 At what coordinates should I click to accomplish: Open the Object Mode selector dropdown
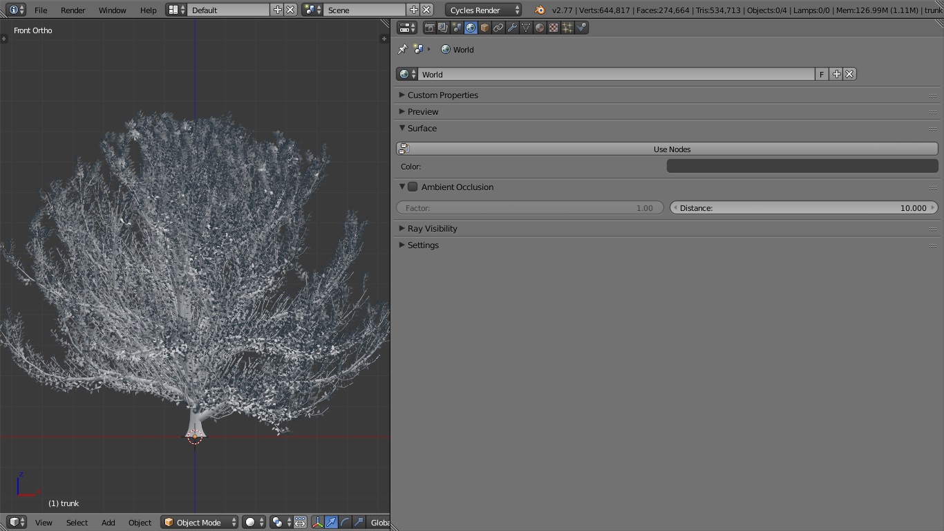[200, 522]
